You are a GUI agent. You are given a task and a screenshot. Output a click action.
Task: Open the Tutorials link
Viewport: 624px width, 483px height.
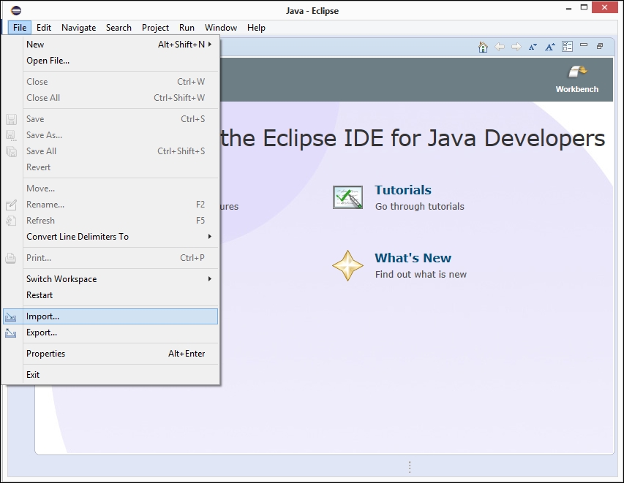[x=403, y=190]
